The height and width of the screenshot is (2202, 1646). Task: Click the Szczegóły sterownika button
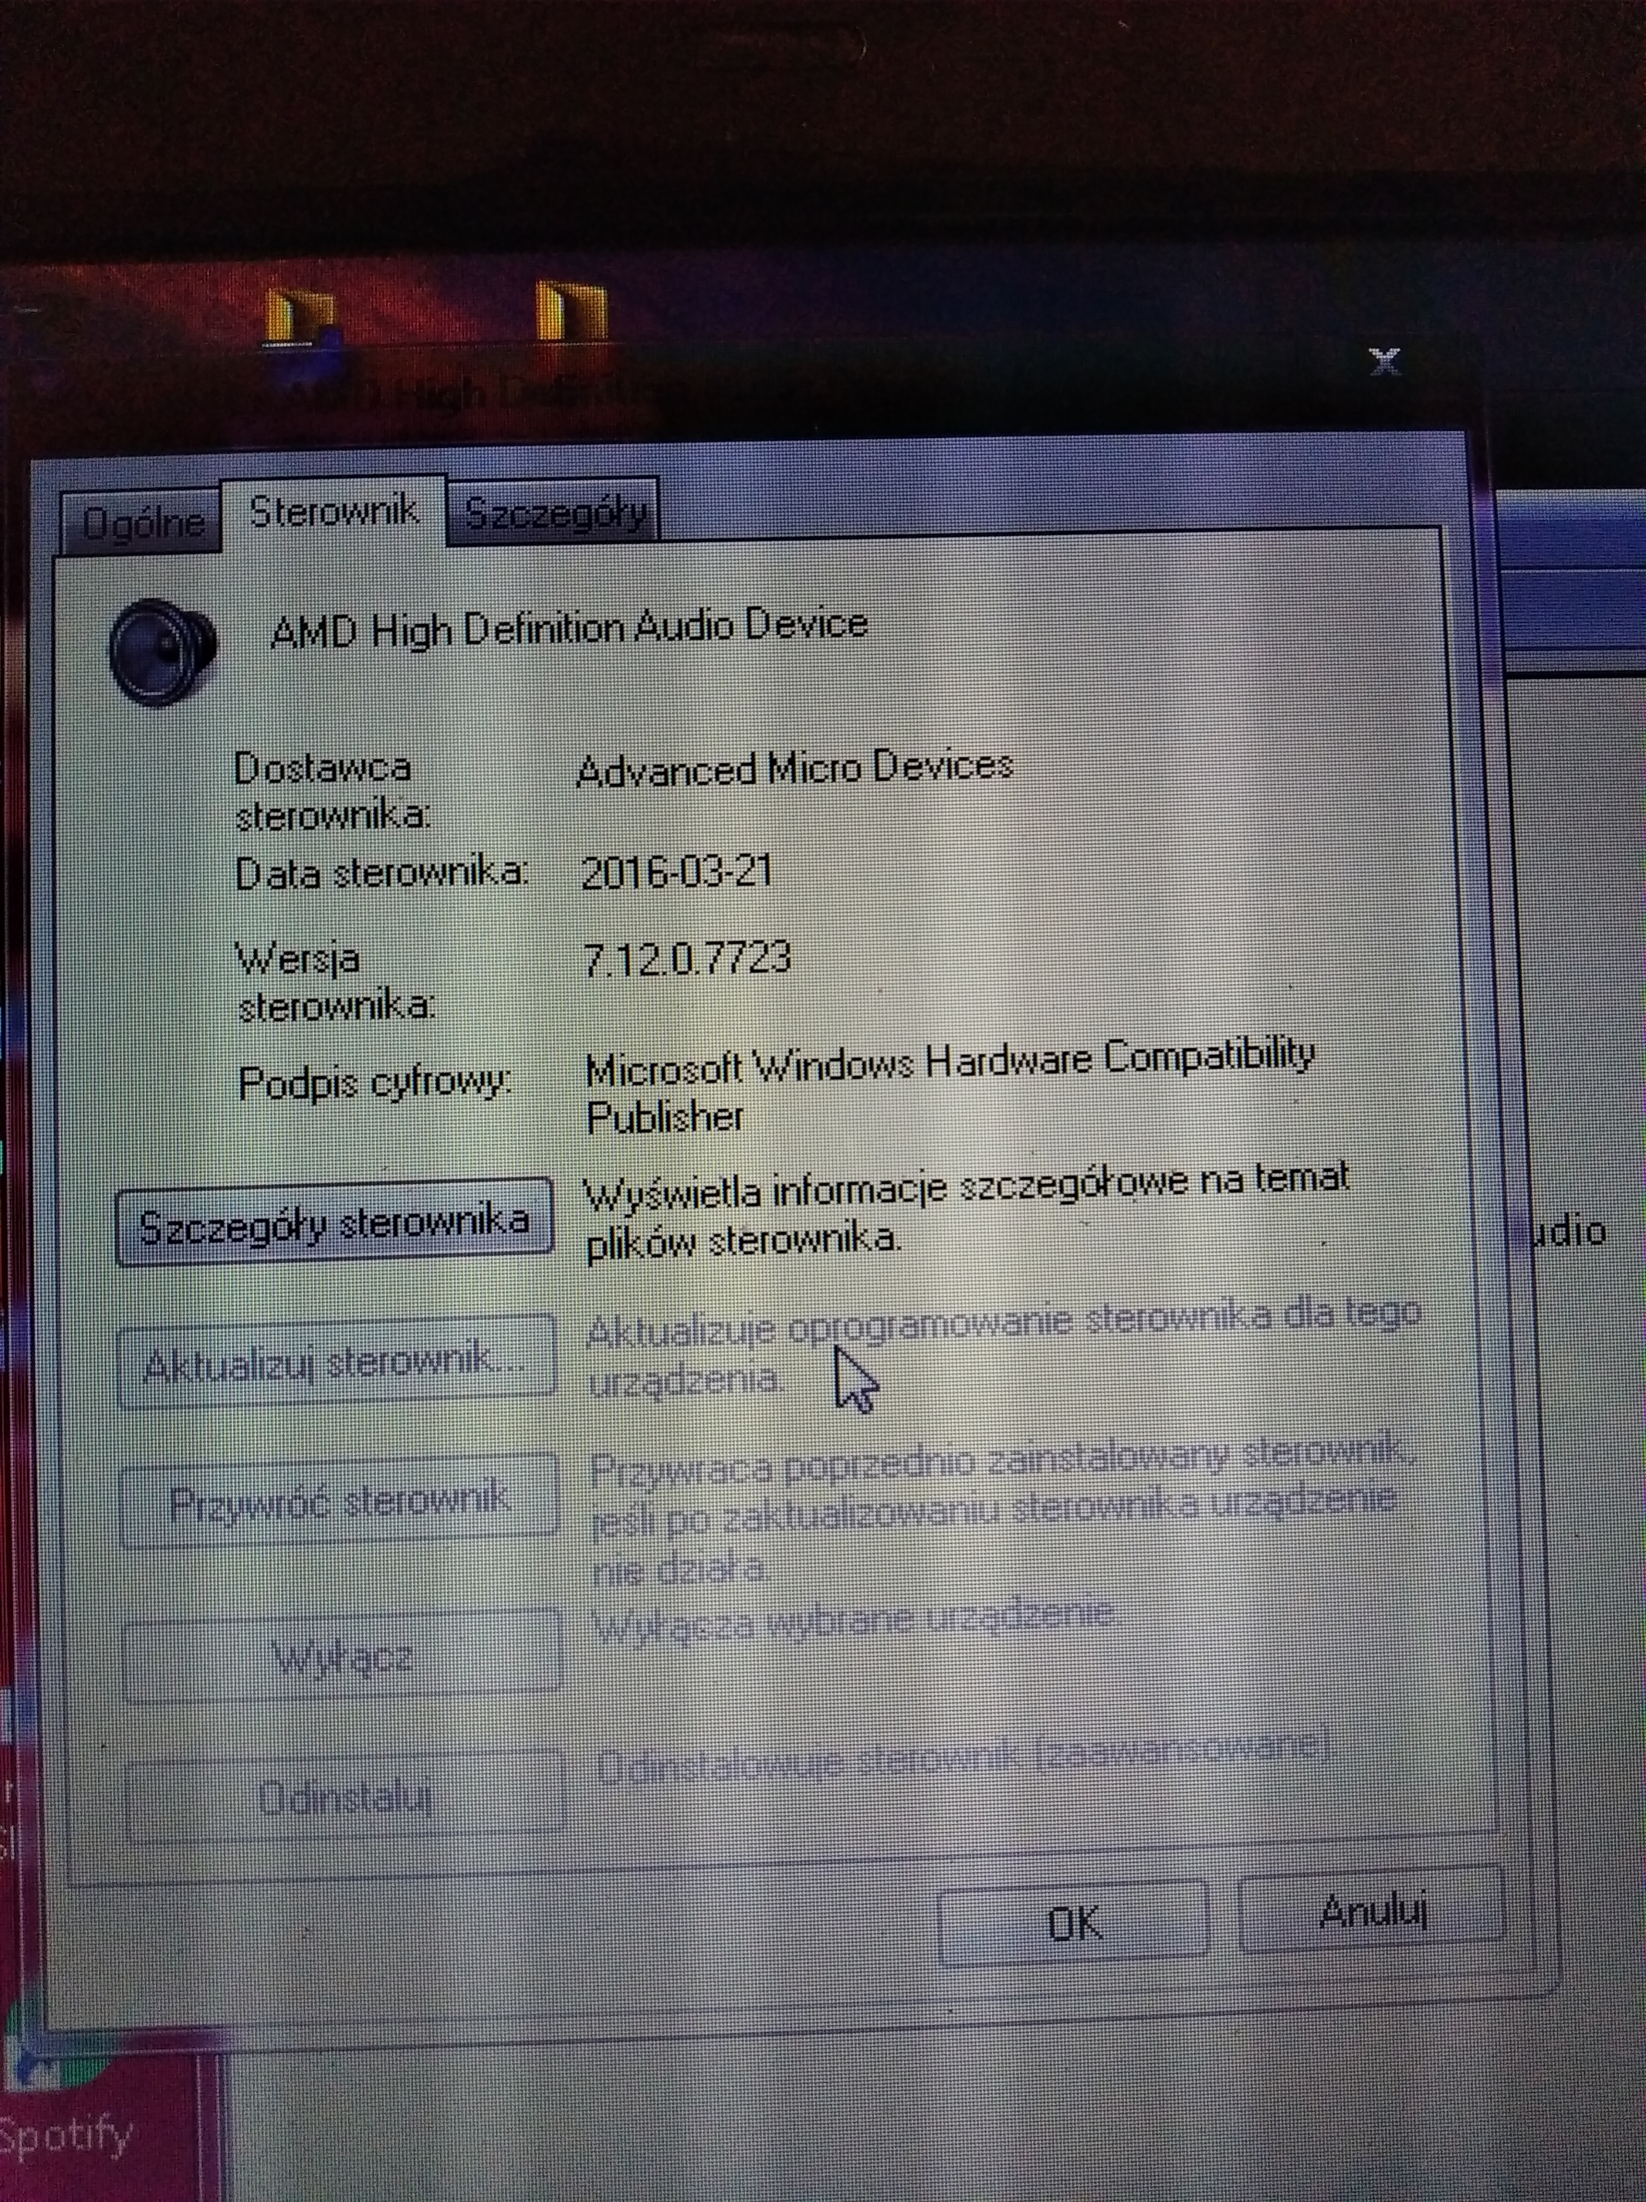click(334, 1223)
